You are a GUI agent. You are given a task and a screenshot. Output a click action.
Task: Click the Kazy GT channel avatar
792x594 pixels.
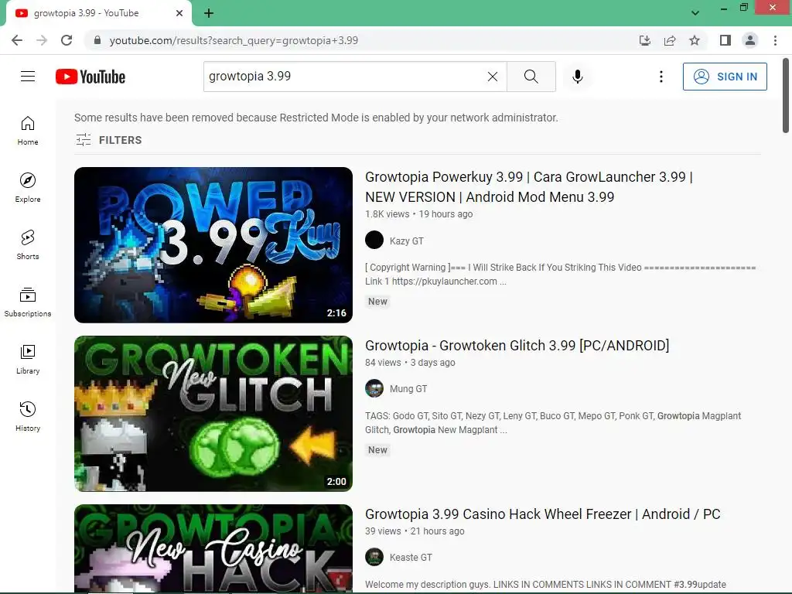click(374, 240)
